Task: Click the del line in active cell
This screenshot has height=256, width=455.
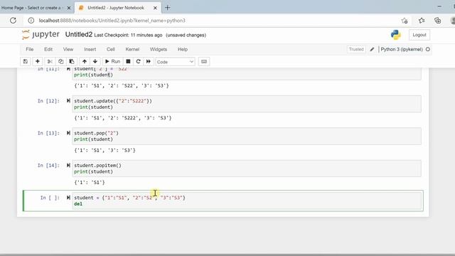Action: [x=78, y=204]
